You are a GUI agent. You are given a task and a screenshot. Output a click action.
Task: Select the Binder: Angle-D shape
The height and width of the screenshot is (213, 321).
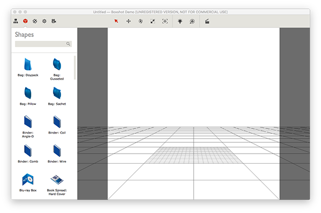pyautogui.click(x=28, y=127)
